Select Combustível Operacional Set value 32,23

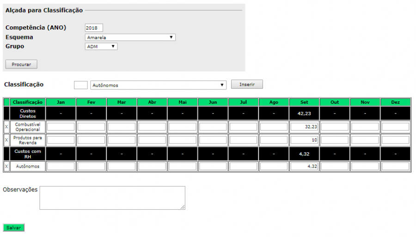pyautogui.click(x=304, y=127)
